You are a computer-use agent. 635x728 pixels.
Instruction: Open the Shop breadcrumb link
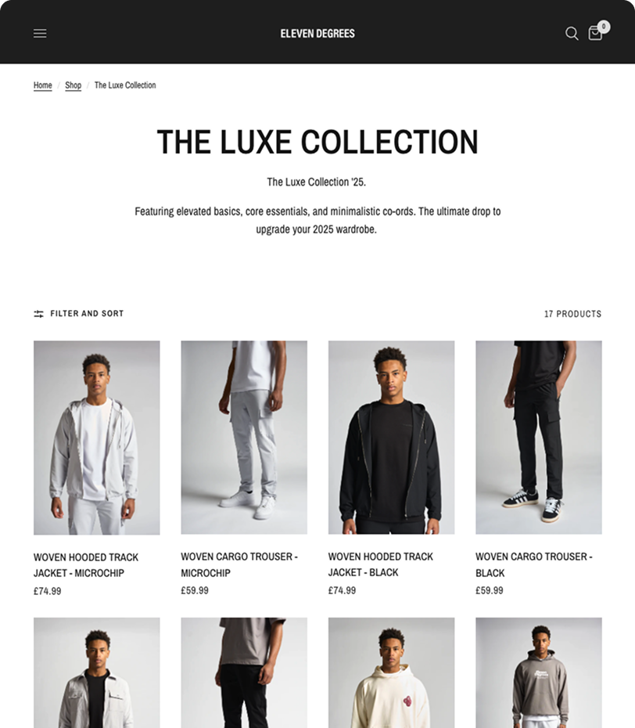[73, 85]
